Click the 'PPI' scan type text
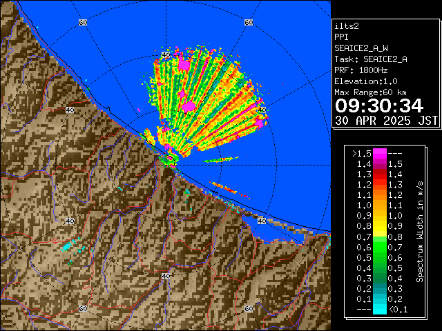Viewport: 442px width, 331px height. point(341,37)
